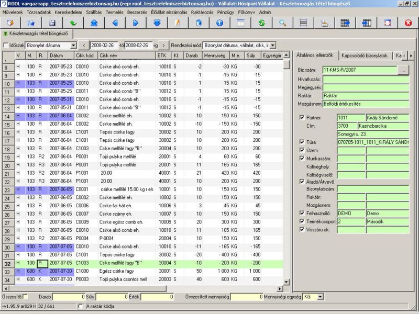419x314 pixels.
Task: Click the green refresh arrows toolbar icon
Action: click(261, 23)
